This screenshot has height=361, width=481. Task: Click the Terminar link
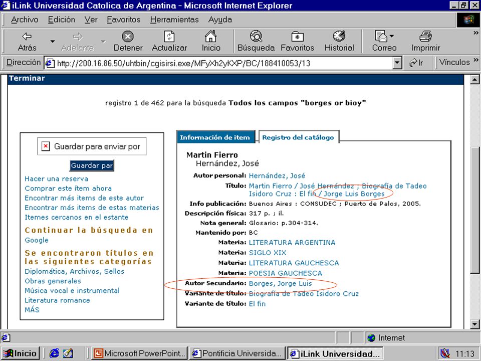[x=27, y=78]
